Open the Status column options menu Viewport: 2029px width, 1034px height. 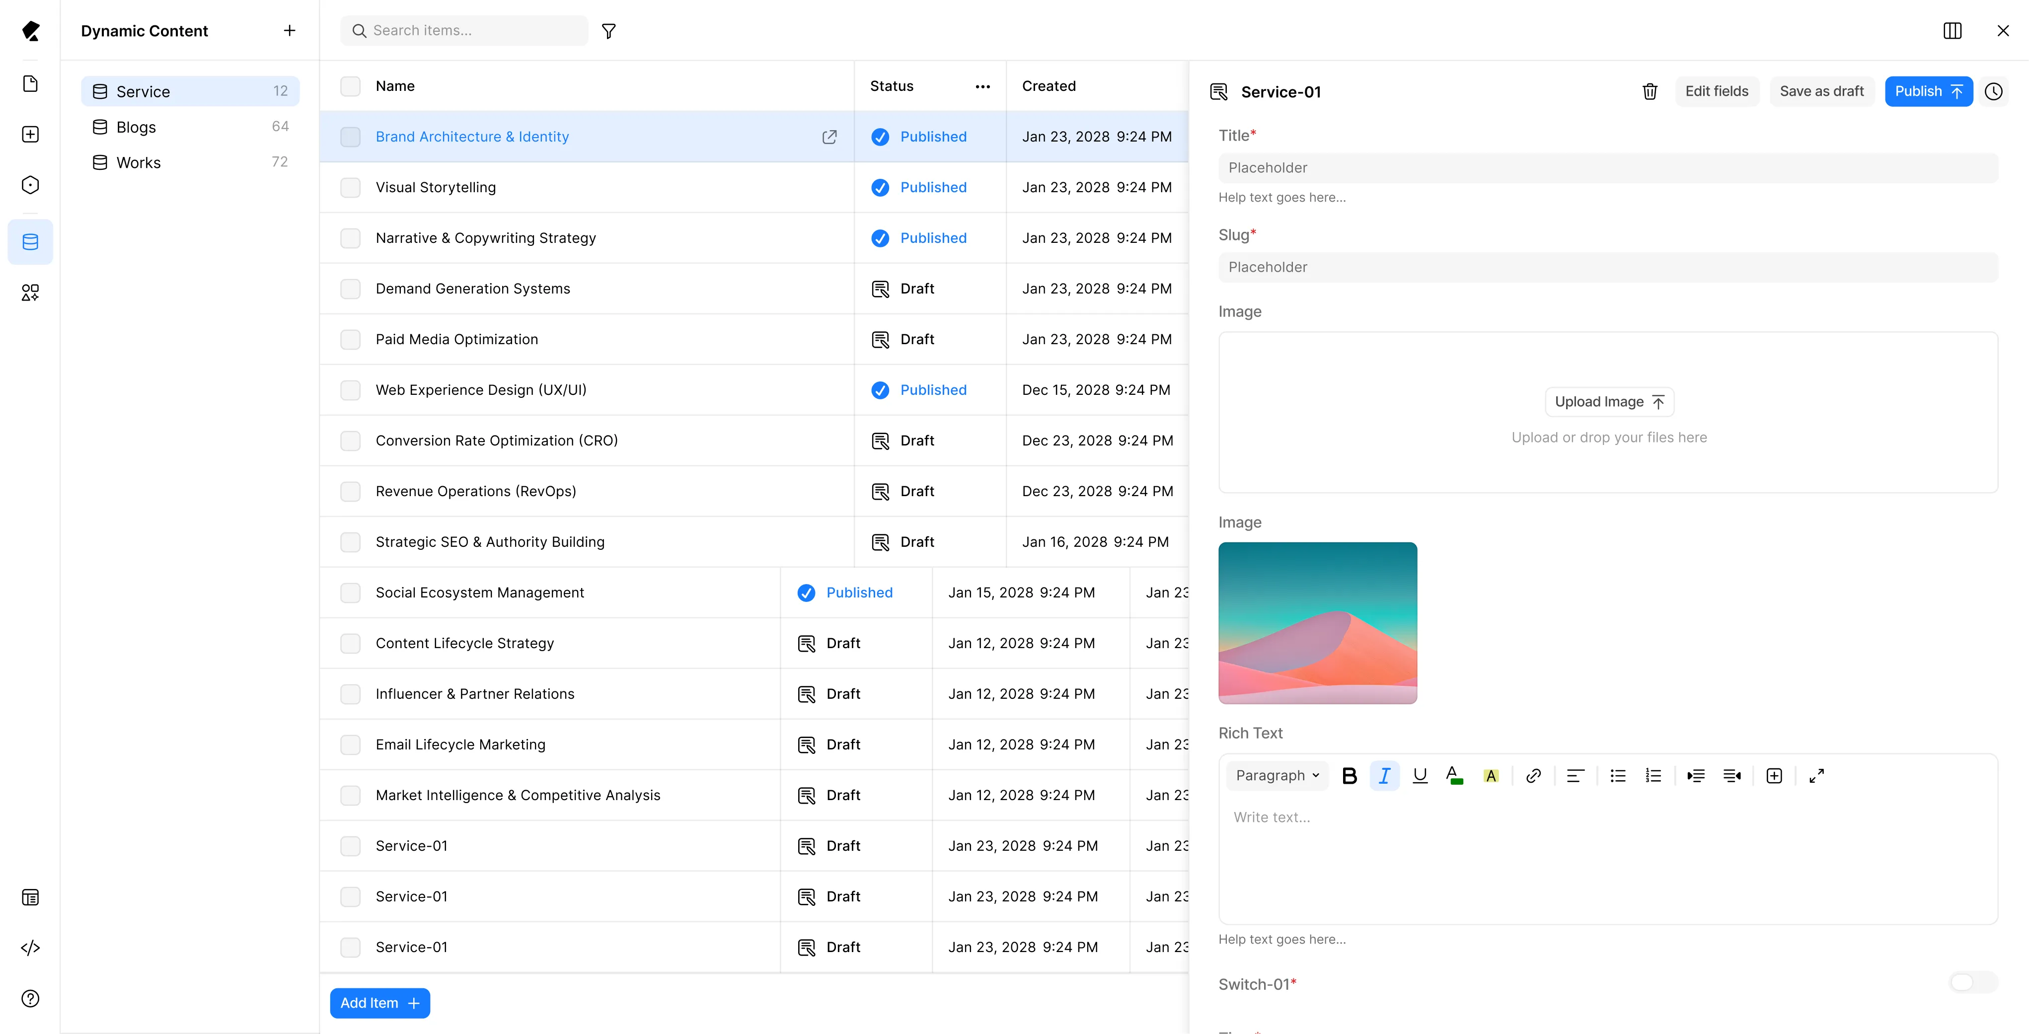(x=982, y=86)
